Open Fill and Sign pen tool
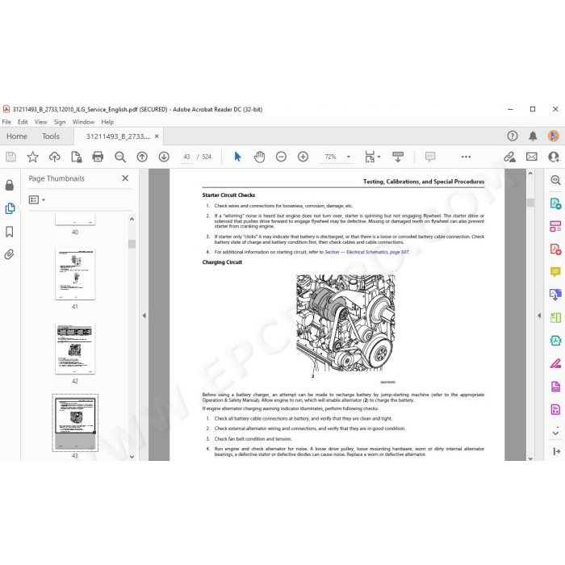This screenshot has height=565, width=565. (555, 363)
